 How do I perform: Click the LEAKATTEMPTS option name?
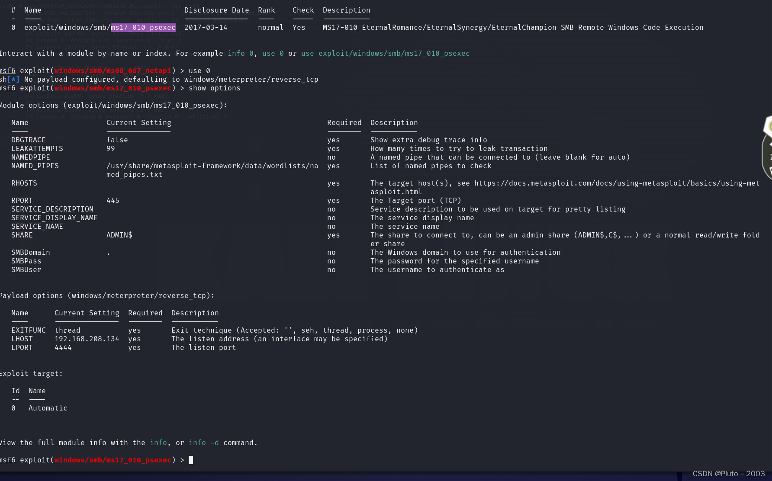37,149
